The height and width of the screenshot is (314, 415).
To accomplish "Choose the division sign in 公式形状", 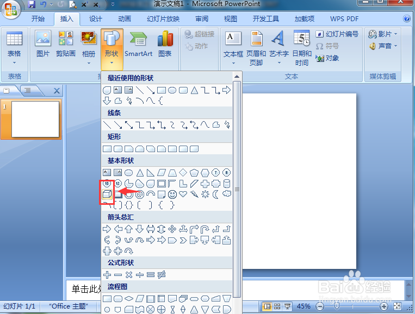I will click(140, 275).
